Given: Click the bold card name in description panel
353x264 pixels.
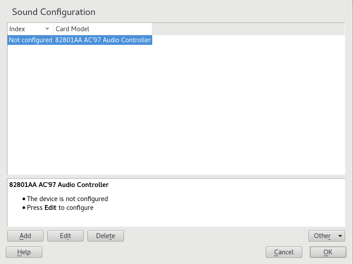Looking at the screenshot, I should click(59, 185).
